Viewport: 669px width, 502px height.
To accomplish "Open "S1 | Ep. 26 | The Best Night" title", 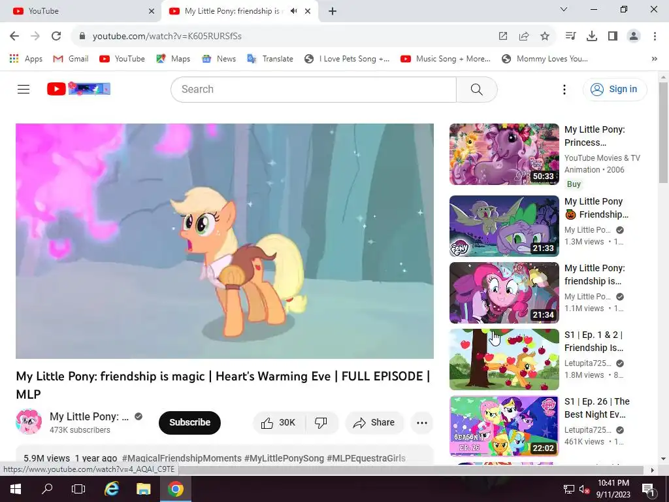I will 597,408.
